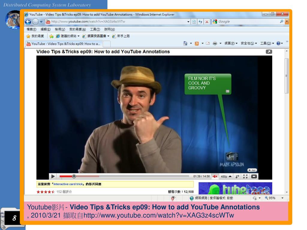Click the green FILM NOIR annotation bubble

[x=208, y=84]
